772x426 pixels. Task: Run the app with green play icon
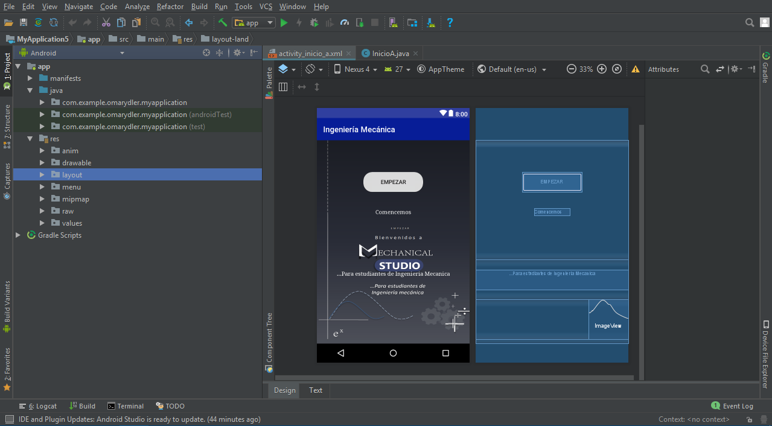(284, 23)
